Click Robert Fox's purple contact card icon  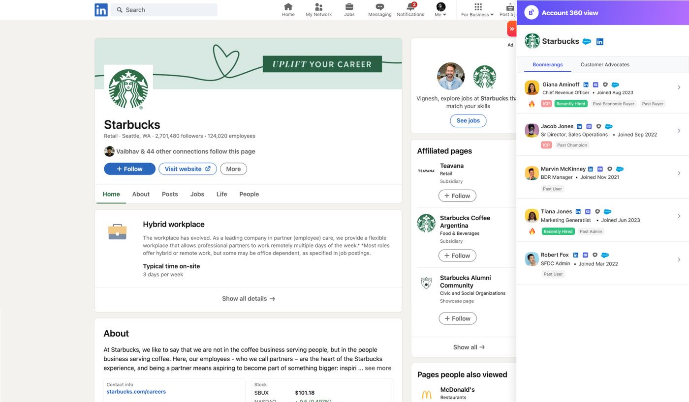585,255
